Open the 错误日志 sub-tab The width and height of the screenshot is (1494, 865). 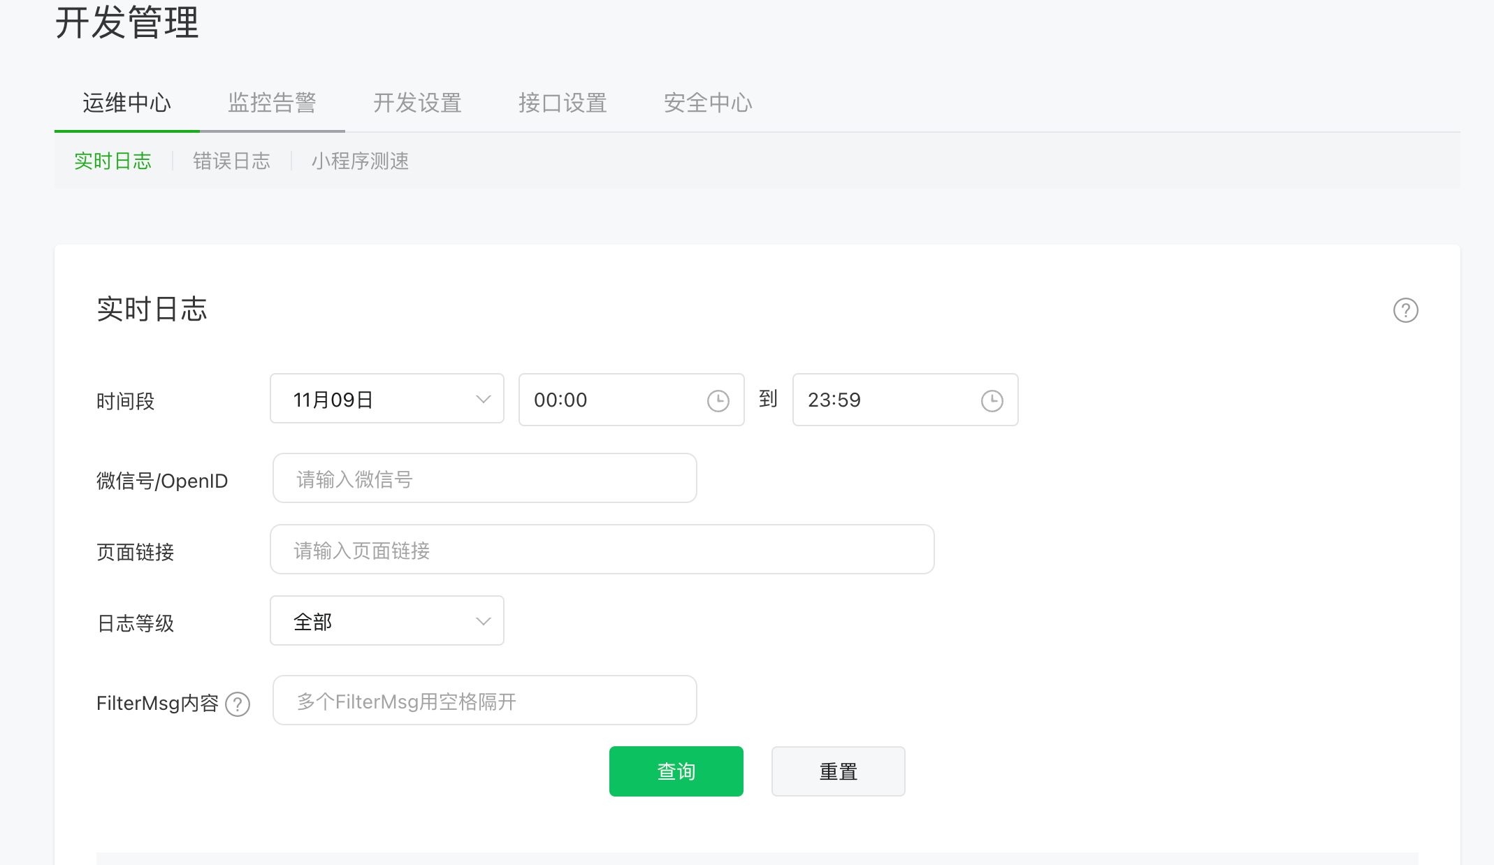(231, 161)
